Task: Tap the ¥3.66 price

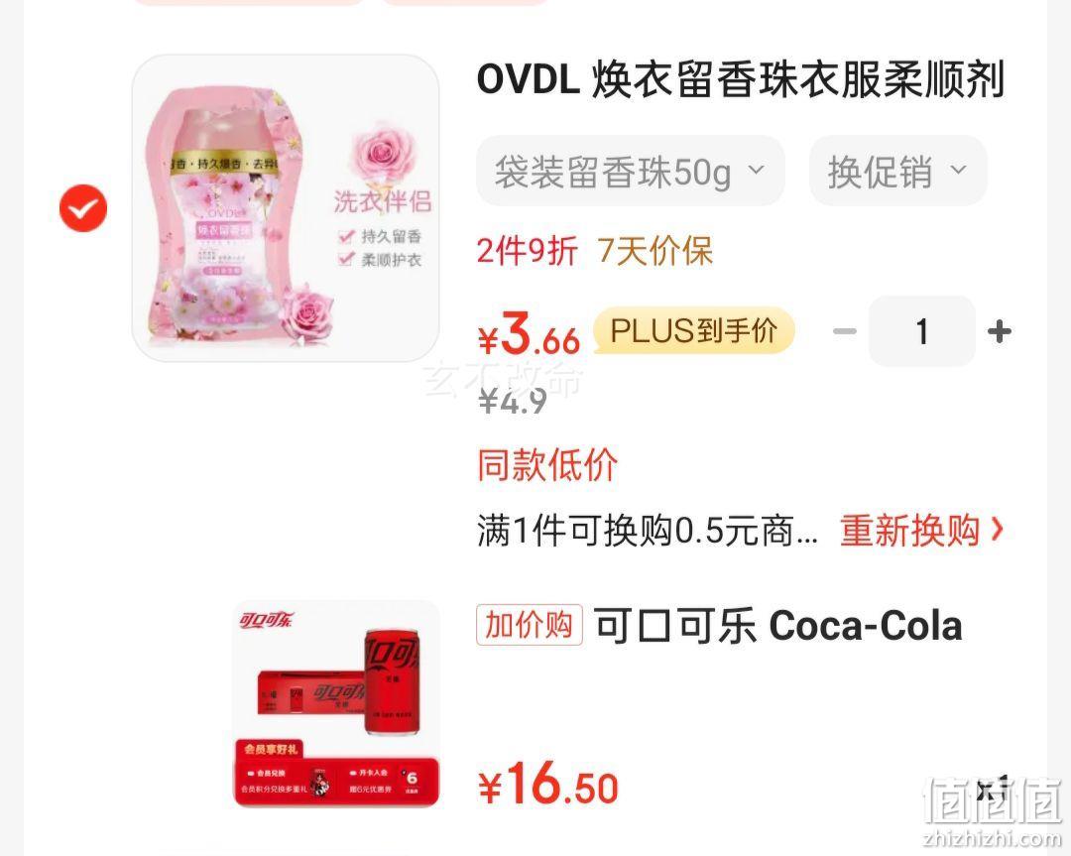Action: pos(530,334)
